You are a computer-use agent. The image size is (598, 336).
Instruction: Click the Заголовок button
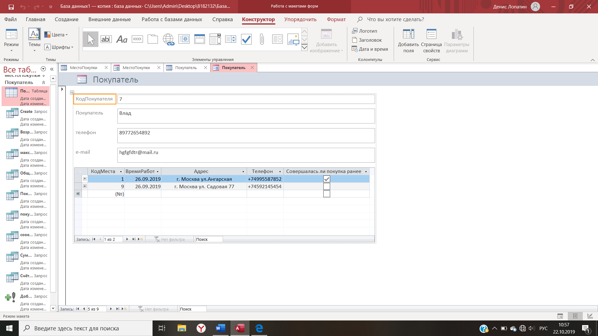pos(367,40)
